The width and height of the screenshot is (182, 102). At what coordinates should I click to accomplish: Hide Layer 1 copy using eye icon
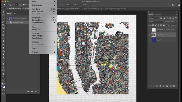[149, 35]
